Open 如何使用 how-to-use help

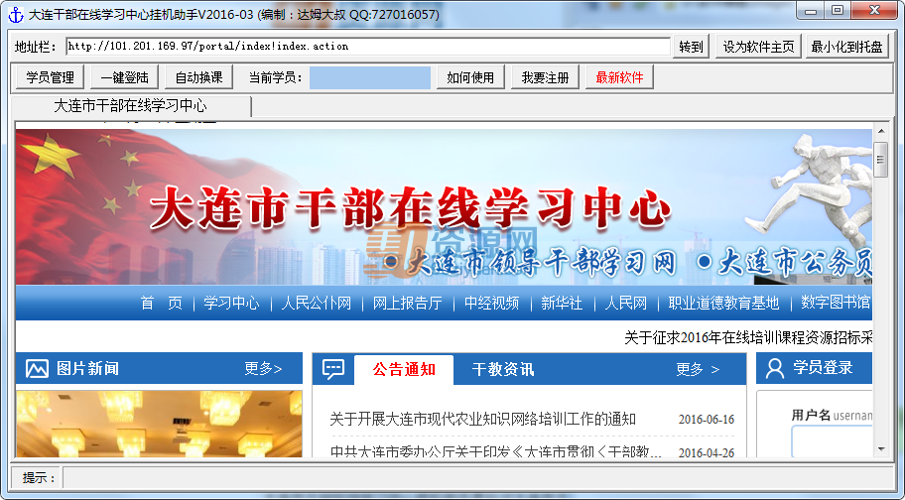(470, 77)
